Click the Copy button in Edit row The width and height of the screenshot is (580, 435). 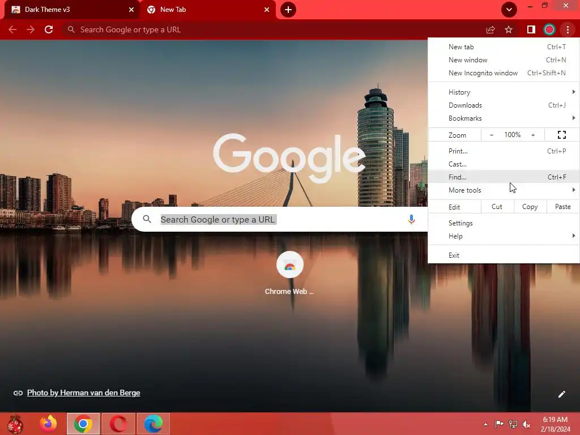pos(530,207)
